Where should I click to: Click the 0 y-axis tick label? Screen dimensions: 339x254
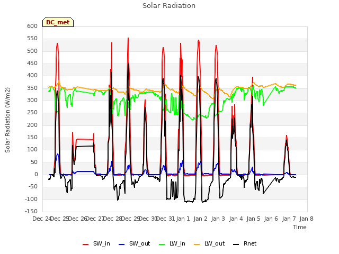click(x=36, y=175)
